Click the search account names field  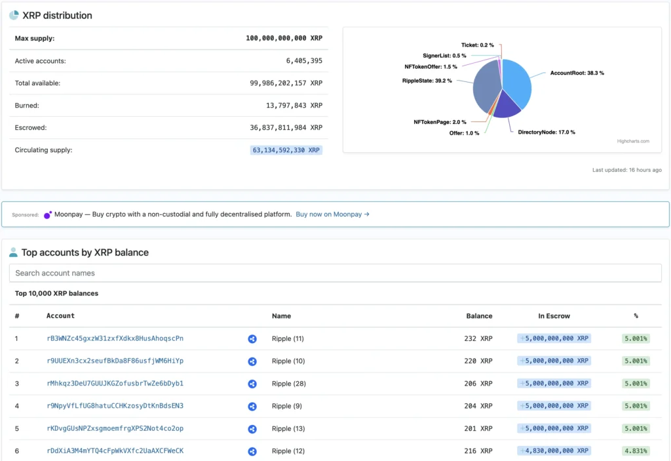click(x=334, y=272)
